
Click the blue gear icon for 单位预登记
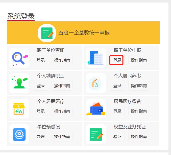pyautogui.click(x=19, y=134)
